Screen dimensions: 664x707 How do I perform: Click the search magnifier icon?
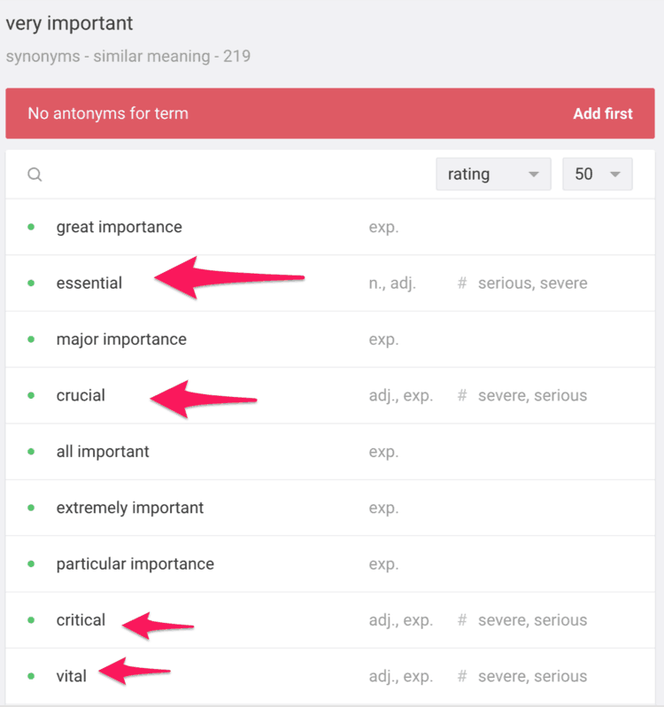point(35,175)
